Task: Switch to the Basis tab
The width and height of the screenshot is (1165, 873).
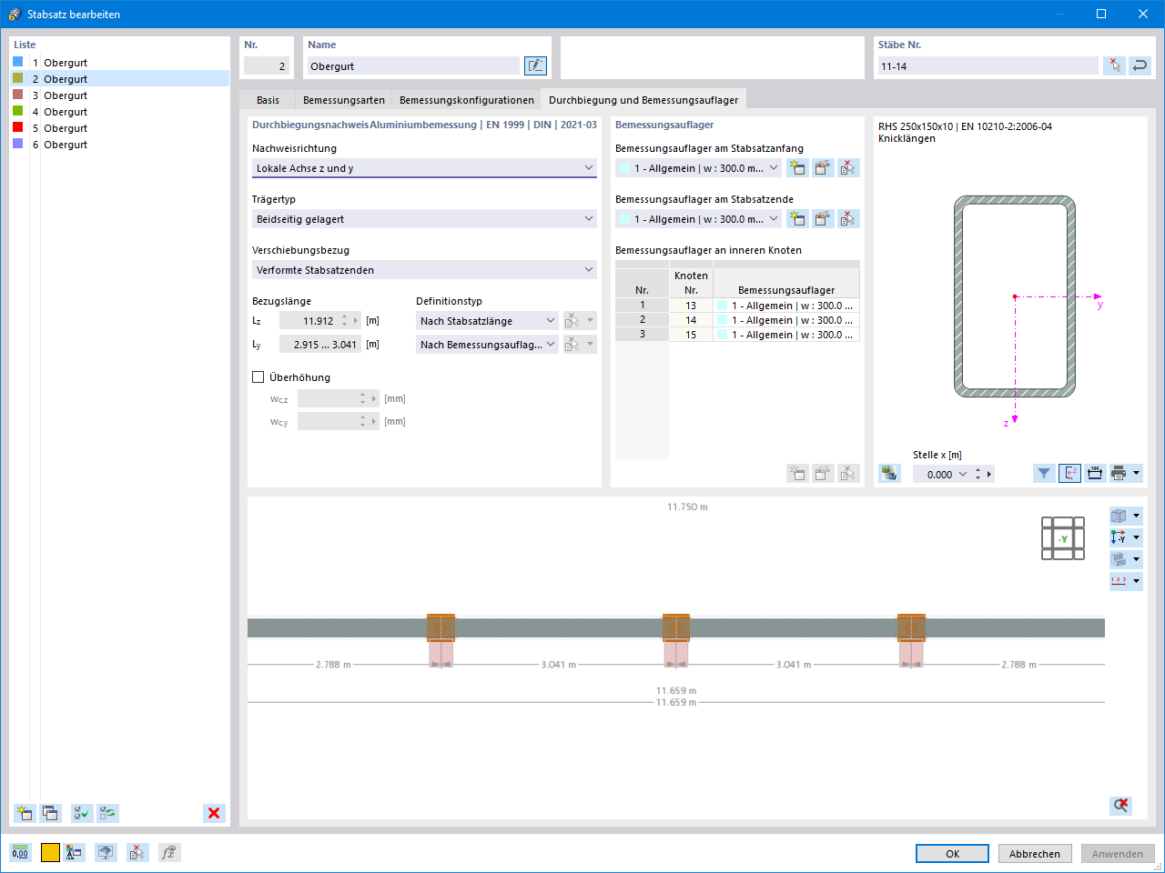Action: (x=268, y=100)
